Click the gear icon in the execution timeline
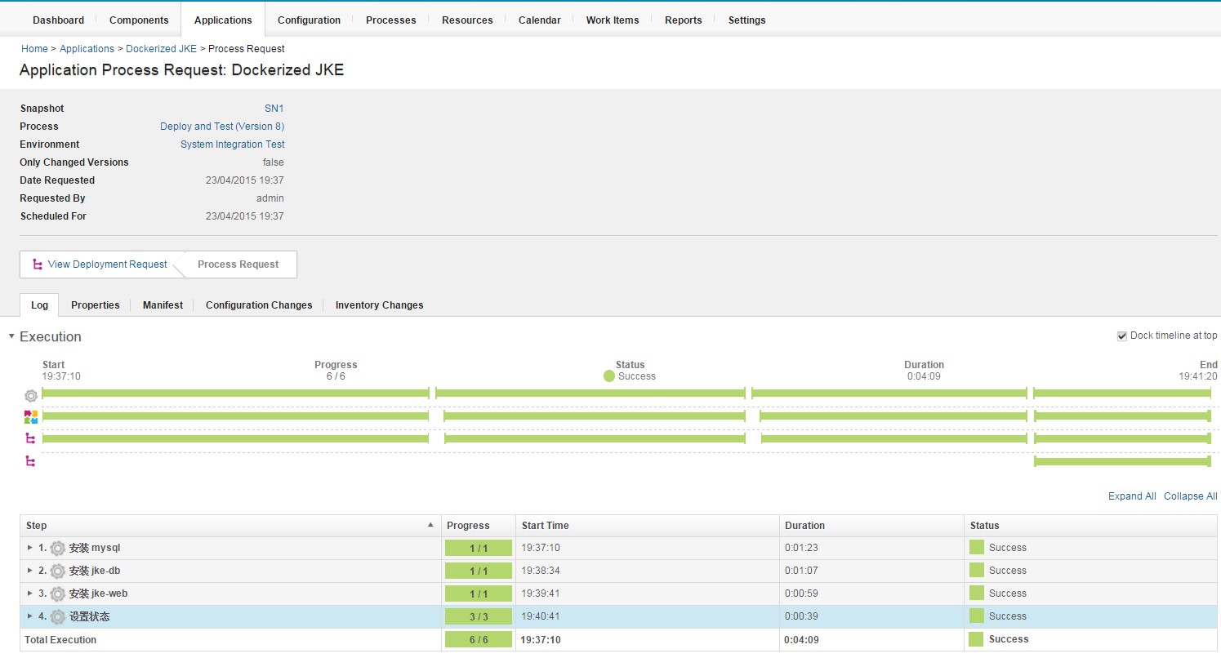 (x=31, y=395)
